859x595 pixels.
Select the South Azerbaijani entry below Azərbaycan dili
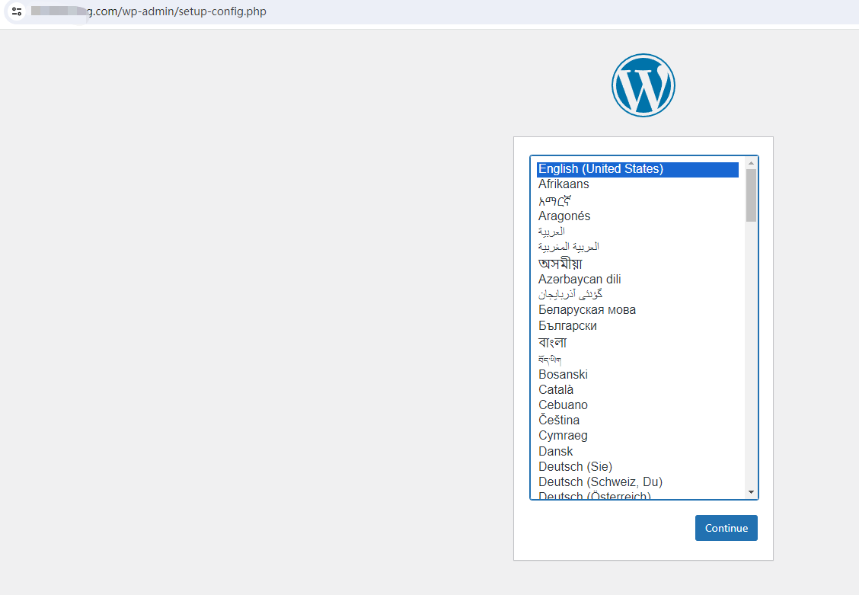[x=637, y=295]
